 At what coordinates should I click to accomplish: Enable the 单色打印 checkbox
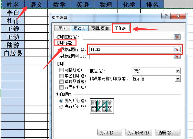pos(61,76)
